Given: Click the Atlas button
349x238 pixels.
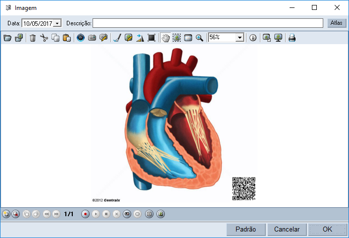Looking at the screenshot, I should (337, 23).
